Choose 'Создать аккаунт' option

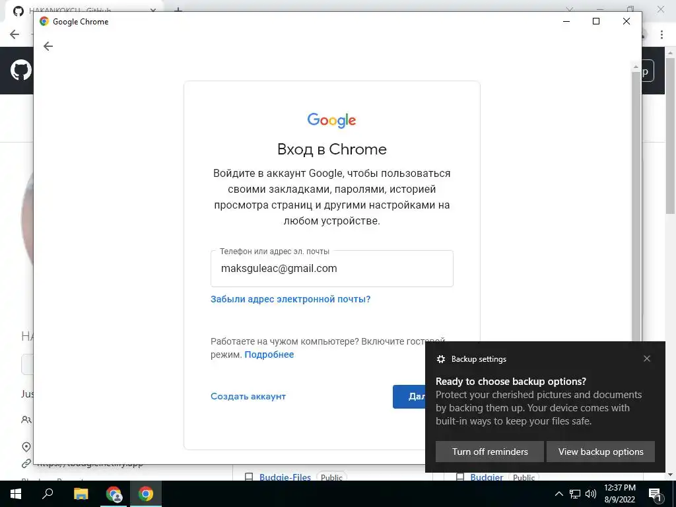[248, 396]
